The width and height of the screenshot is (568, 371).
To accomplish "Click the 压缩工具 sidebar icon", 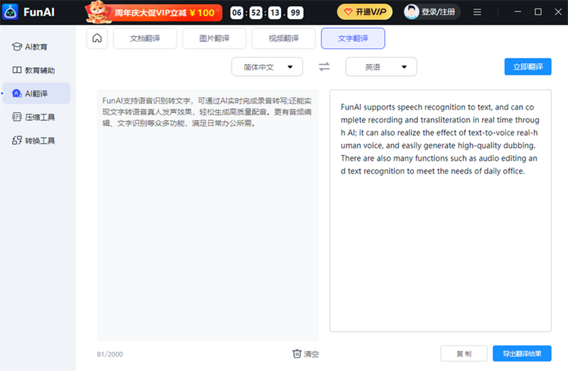I will 17,117.
